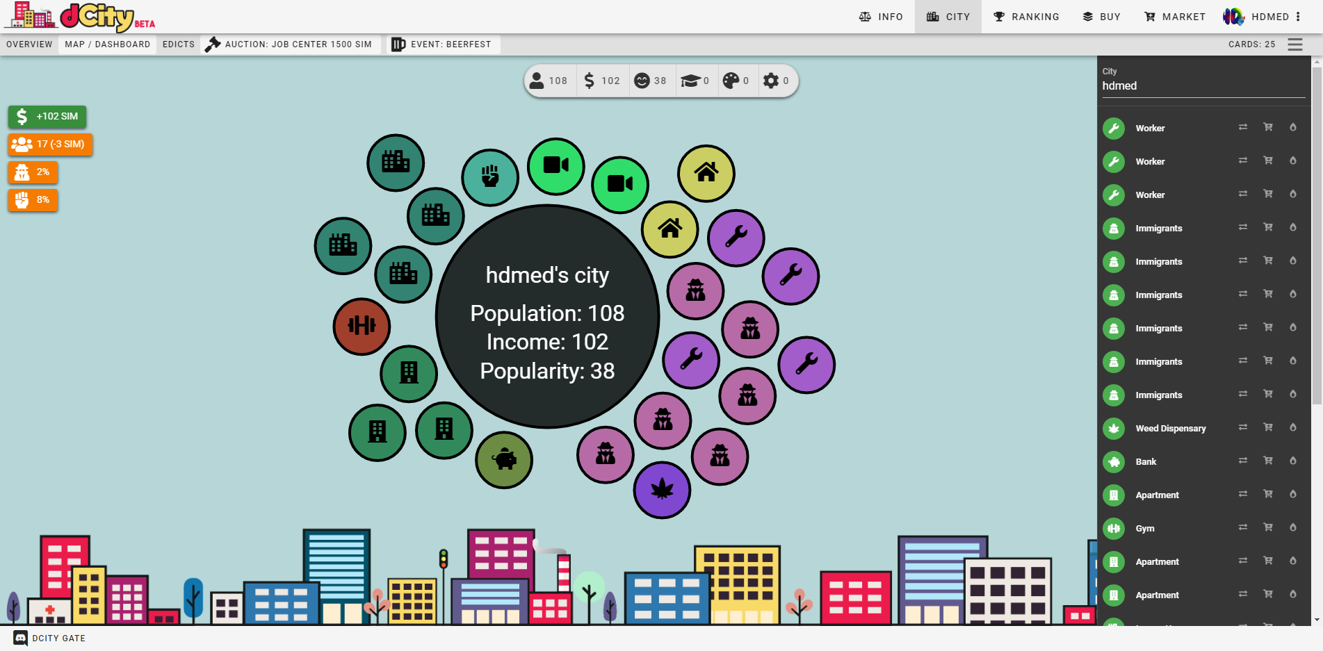Click the center hdmed's city circle
Viewport: 1323px width, 651px height.
(548, 317)
